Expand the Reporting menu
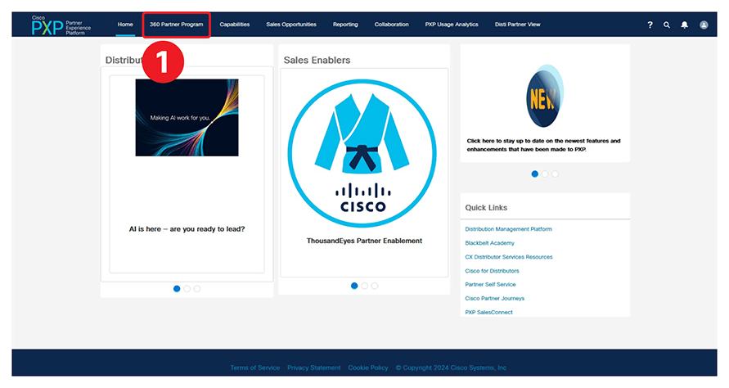This screenshot has height=388, width=729. [x=345, y=25]
